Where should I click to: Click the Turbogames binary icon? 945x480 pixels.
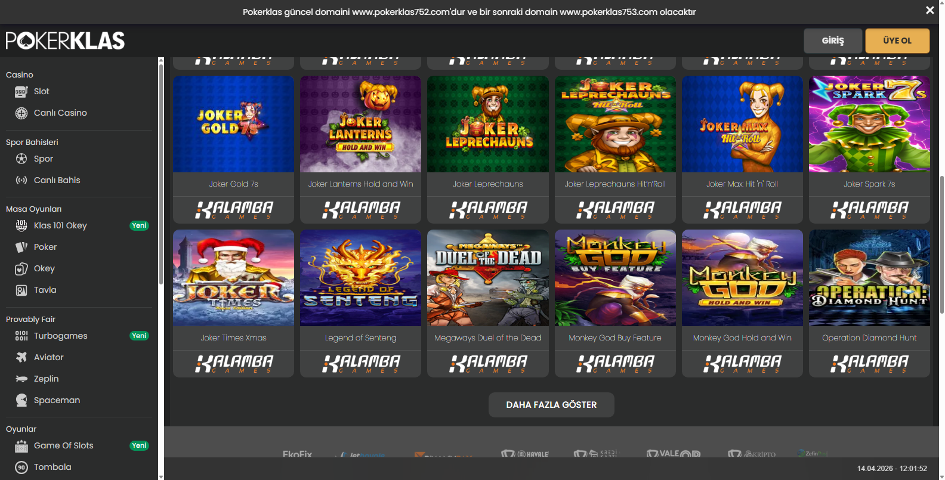click(x=21, y=336)
